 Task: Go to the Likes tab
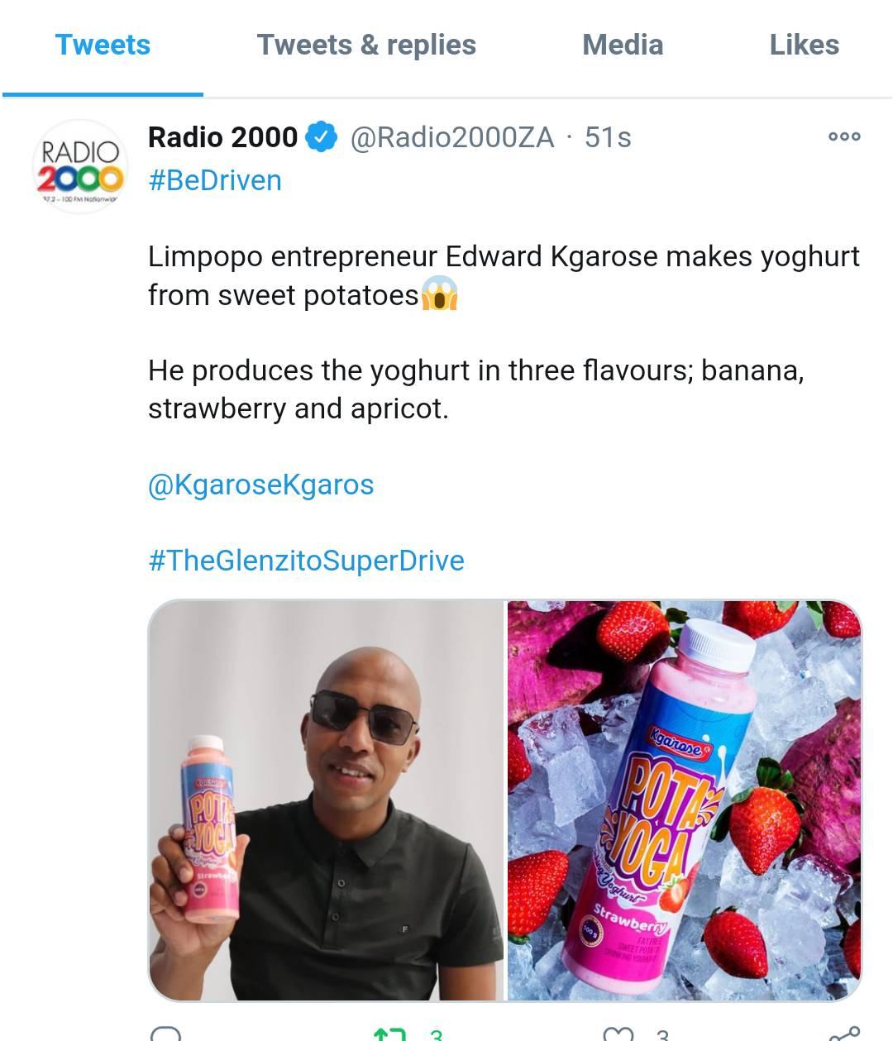tap(804, 45)
